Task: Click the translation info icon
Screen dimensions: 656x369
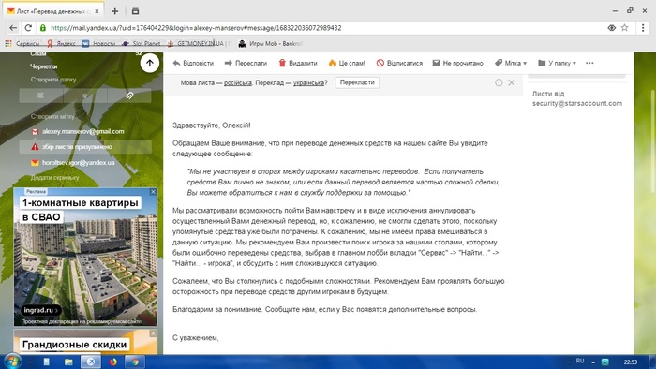Action: 499,82
